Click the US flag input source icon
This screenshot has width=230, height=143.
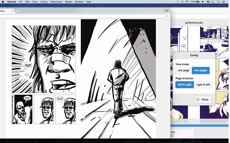tap(208, 2)
